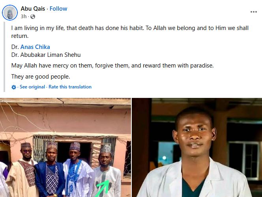Open Abu Qais profile picture
262x197 pixels.
(x=10, y=13)
